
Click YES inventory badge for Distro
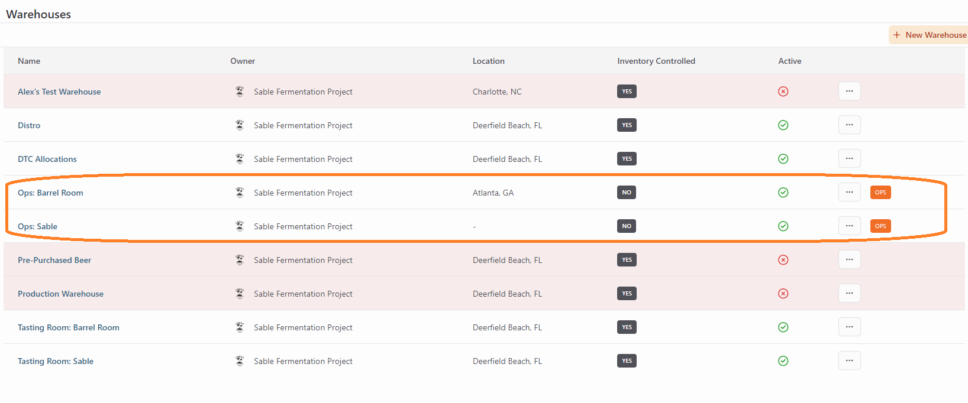pos(627,125)
